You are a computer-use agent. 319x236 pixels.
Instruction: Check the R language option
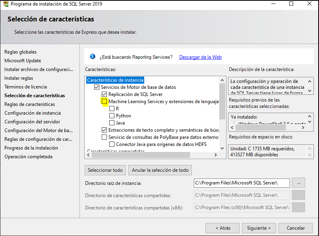pos(112,108)
